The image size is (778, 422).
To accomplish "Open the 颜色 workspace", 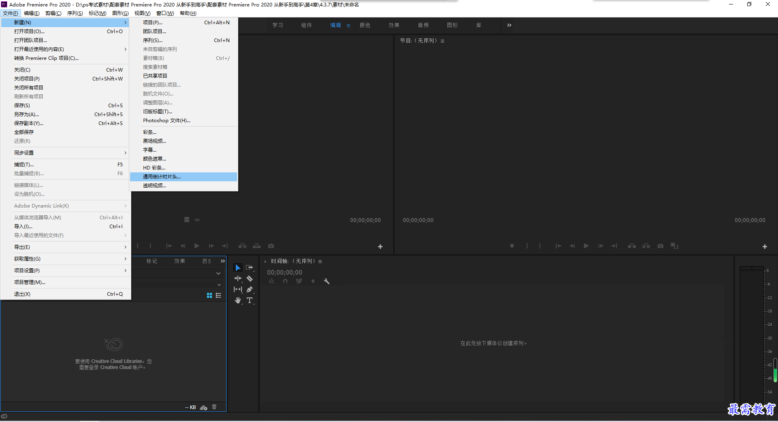I will 365,25.
